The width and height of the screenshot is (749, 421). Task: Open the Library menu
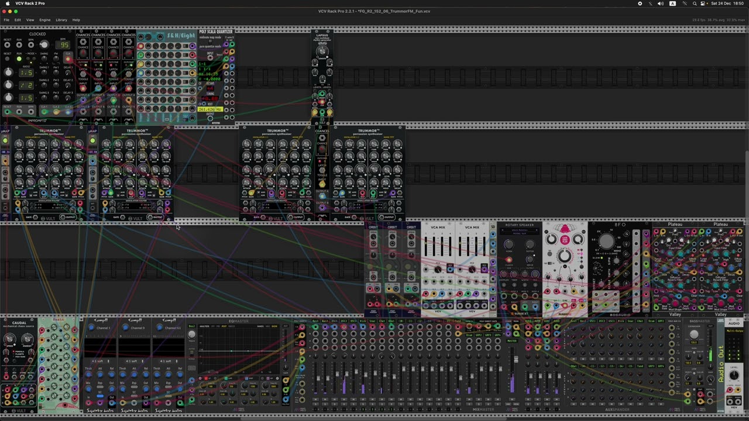[61, 20]
